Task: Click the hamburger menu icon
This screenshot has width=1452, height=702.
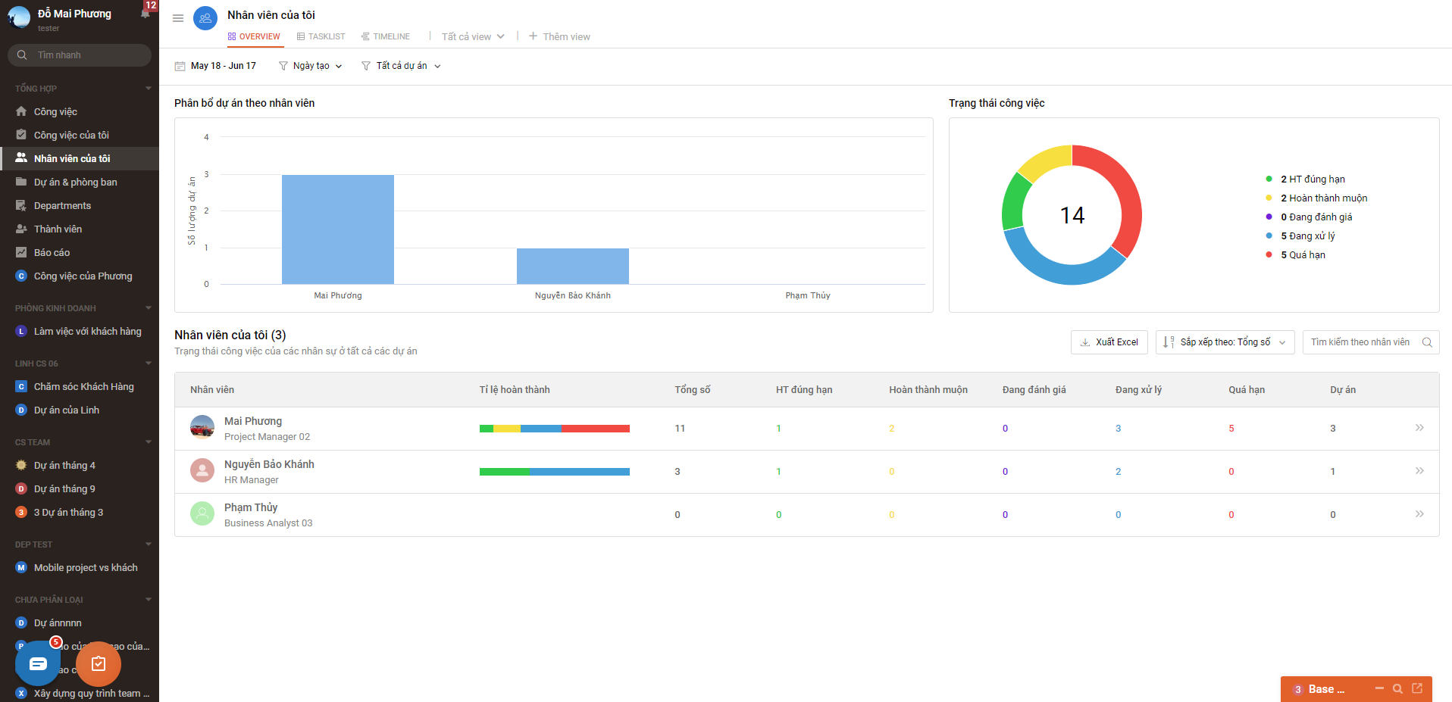Action: 178,18
